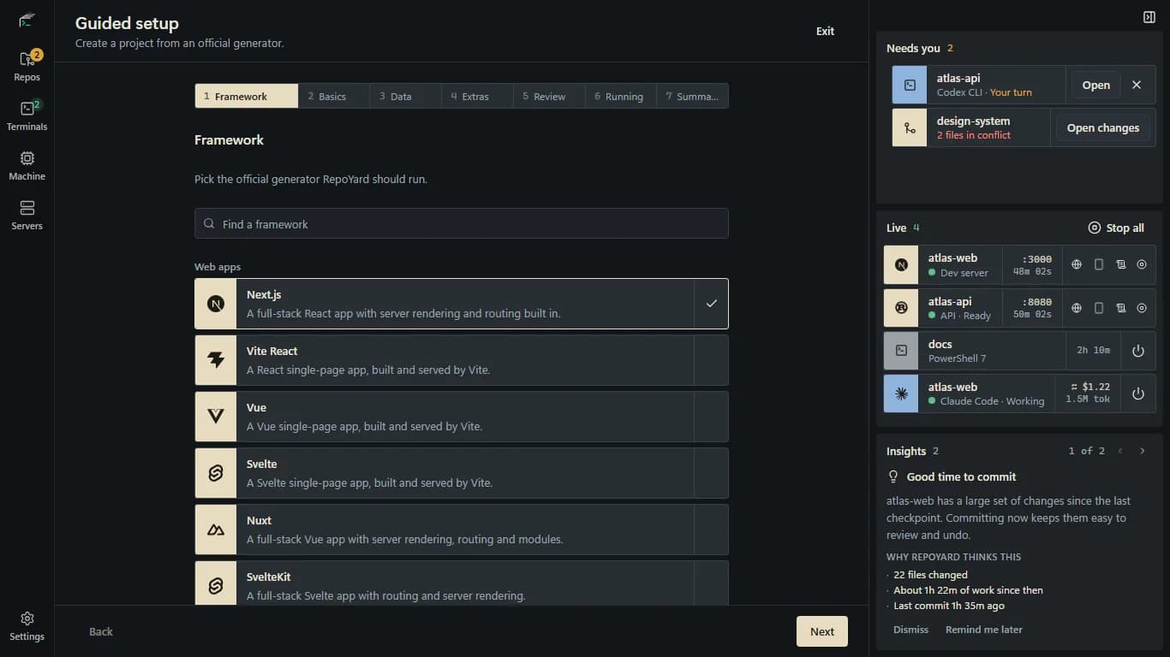Image resolution: width=1170 pixels, height=657 pixels.
Task: Go to the previous insight
Action: coord(1119,451)
